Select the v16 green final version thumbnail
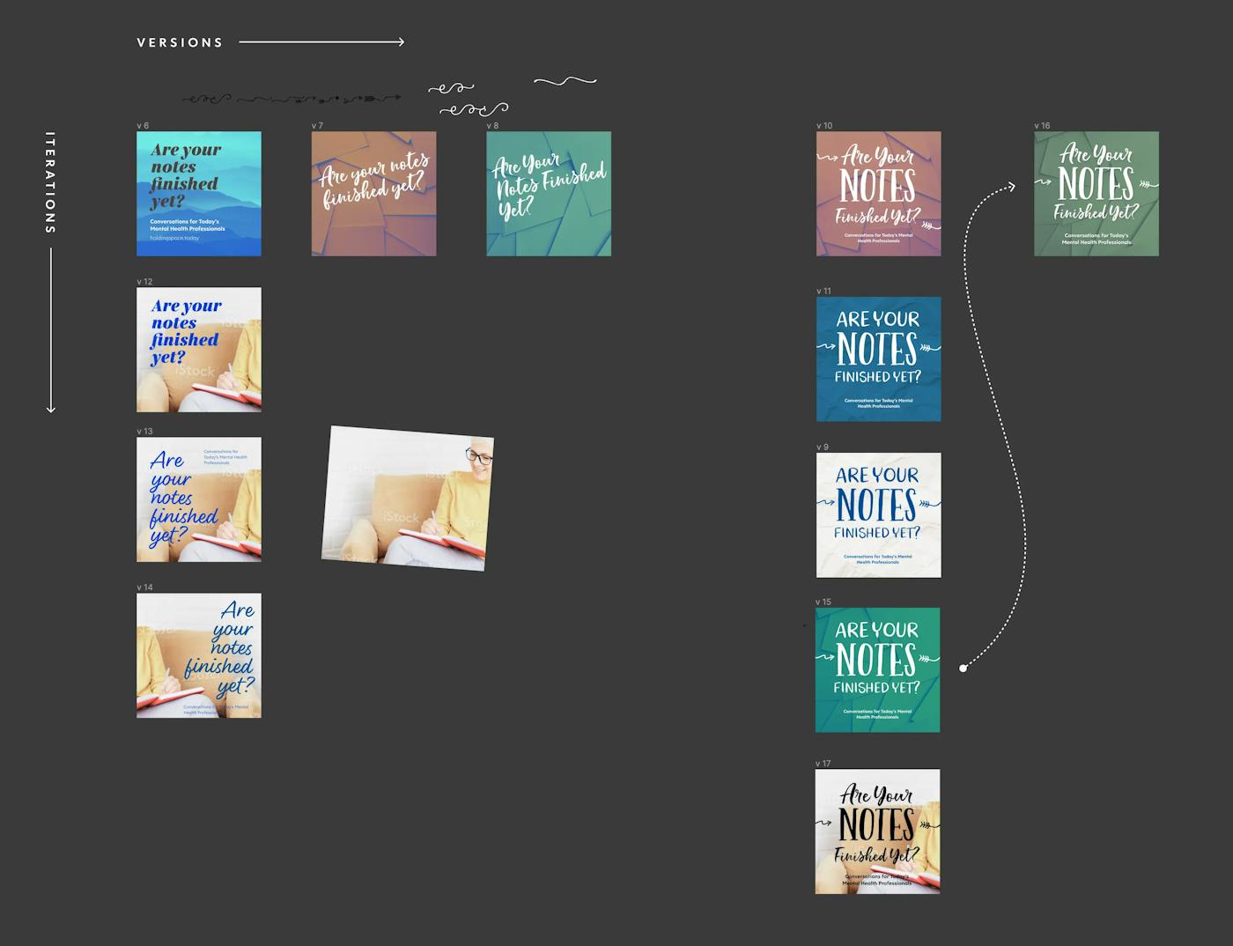This screenshot has width=1233, height=946. tap(1096, 194)
